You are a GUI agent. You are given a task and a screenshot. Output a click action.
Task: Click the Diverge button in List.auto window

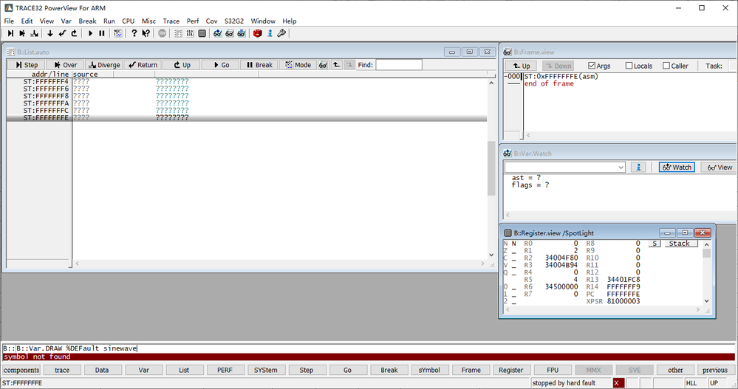(104, 65)
